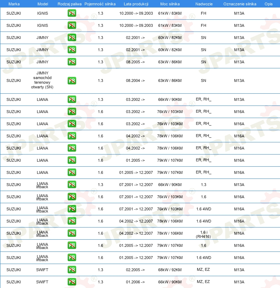Click the Lata produkcji column header
Image resolution: width=280 pixels, height=288 pixels.
(x=136, y=4)
